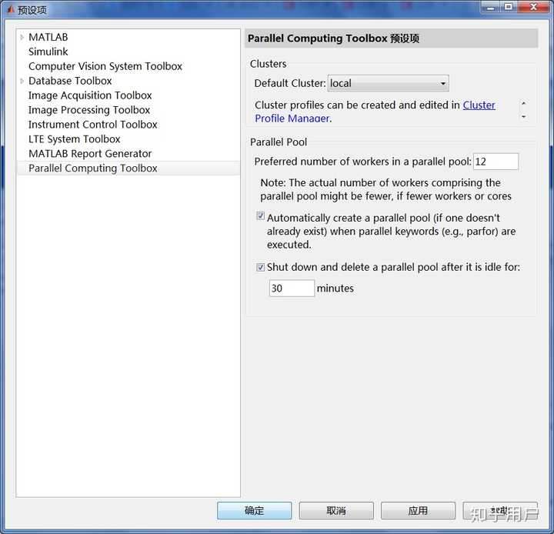This screenshot has height=534, width=554.
Task: Select Database Toolbox entry
Action: 70,81
